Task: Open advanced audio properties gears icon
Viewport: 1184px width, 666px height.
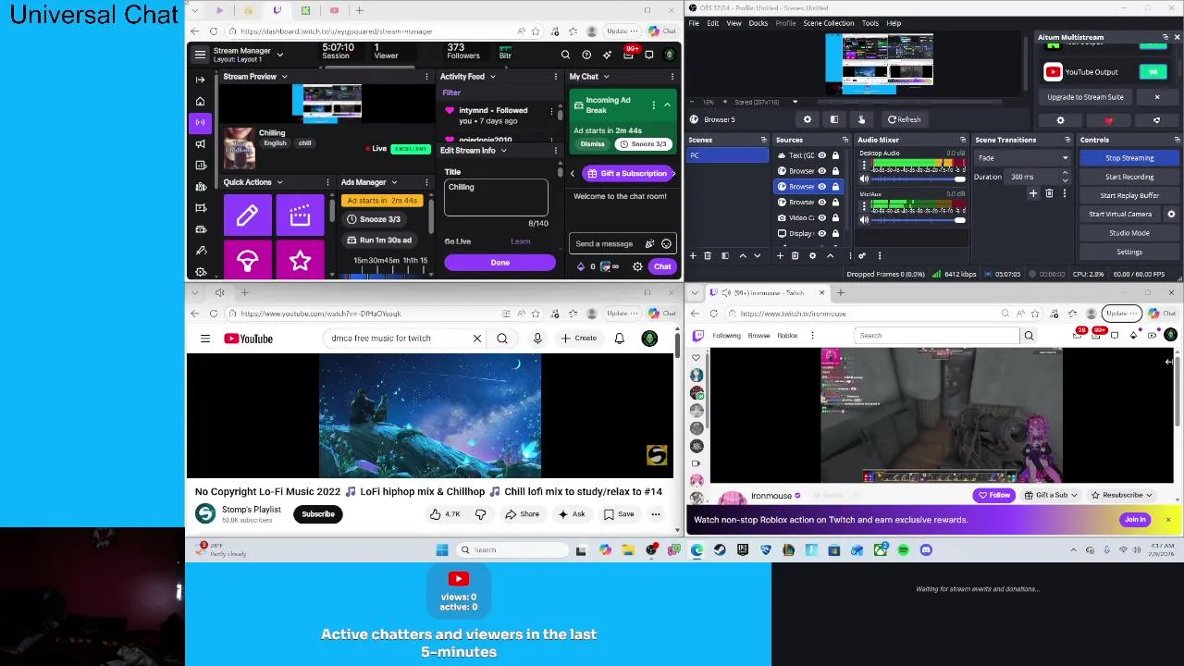Action: pyautogui.click(x=862, y=255)
